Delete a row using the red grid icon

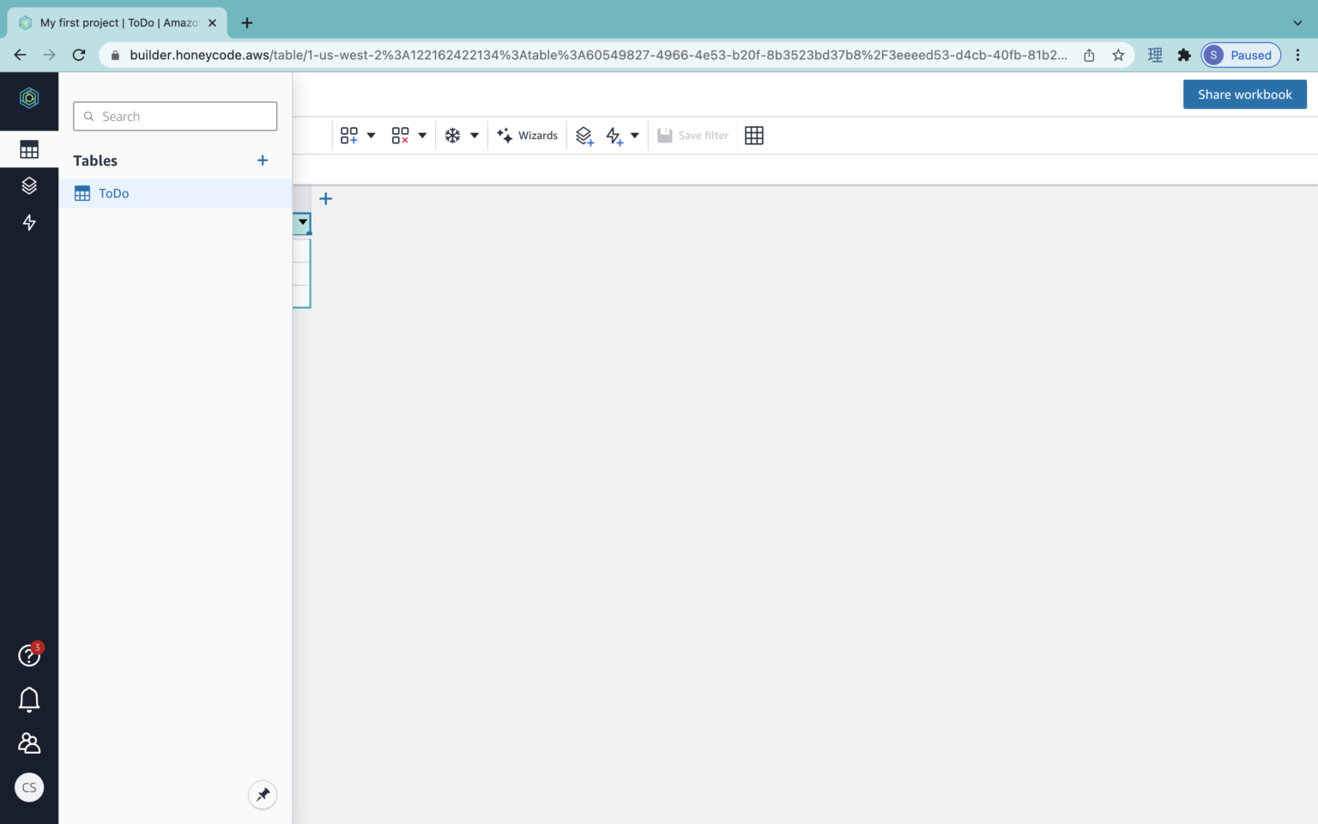[x=398, y=135]
